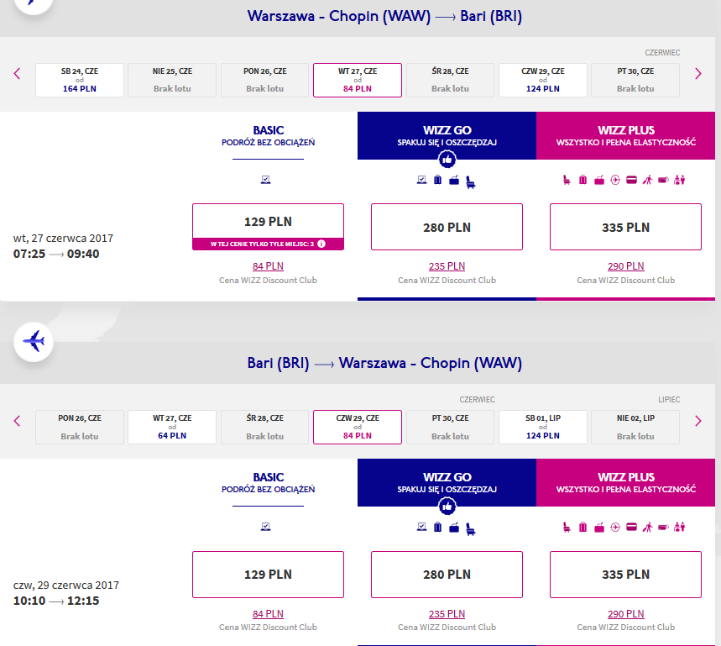The height and width of the screenshot is (646, 721).
Task: Click online check-in icon under outbound BASIC
Action: (266, 180)
